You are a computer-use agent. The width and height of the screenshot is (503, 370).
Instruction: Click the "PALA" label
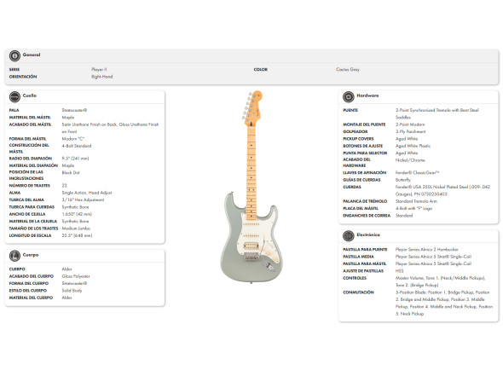[14, 110]
